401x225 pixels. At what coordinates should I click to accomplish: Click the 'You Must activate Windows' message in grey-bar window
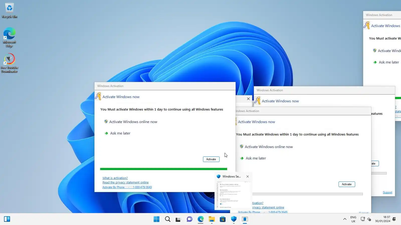[x=297, y=134]
